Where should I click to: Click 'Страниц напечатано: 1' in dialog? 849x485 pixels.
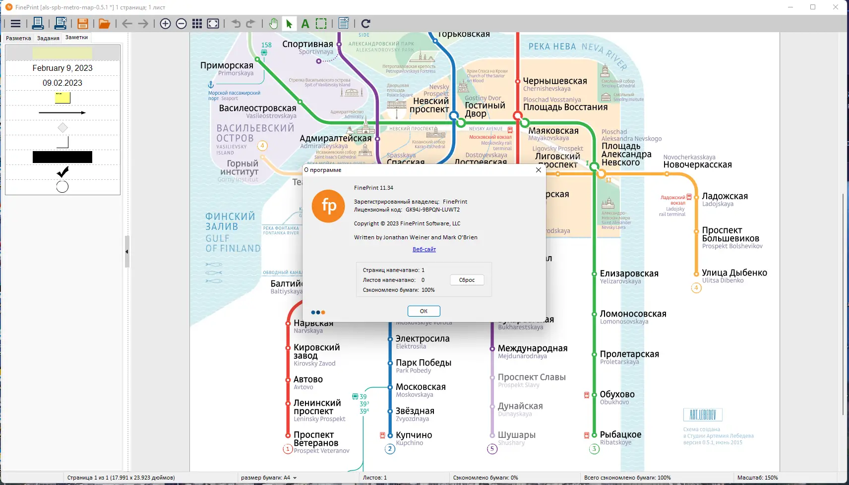(394, 270)
